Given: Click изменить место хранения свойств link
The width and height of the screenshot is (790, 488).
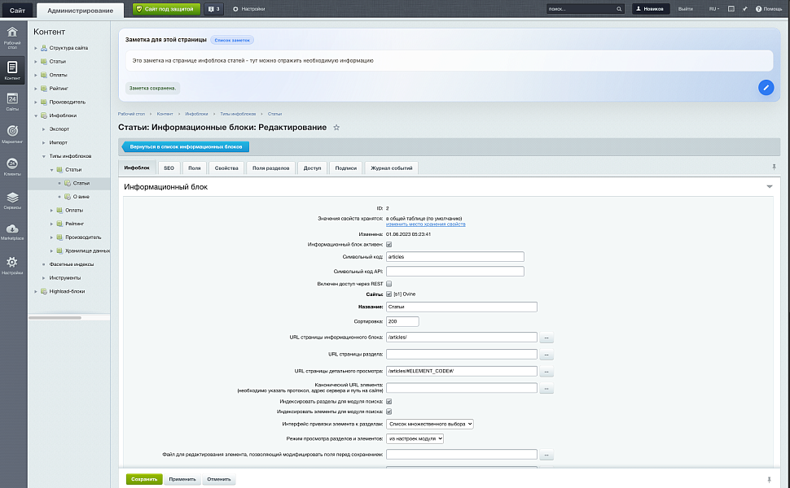Looking at the screenshot, I should tap(426, 224).
